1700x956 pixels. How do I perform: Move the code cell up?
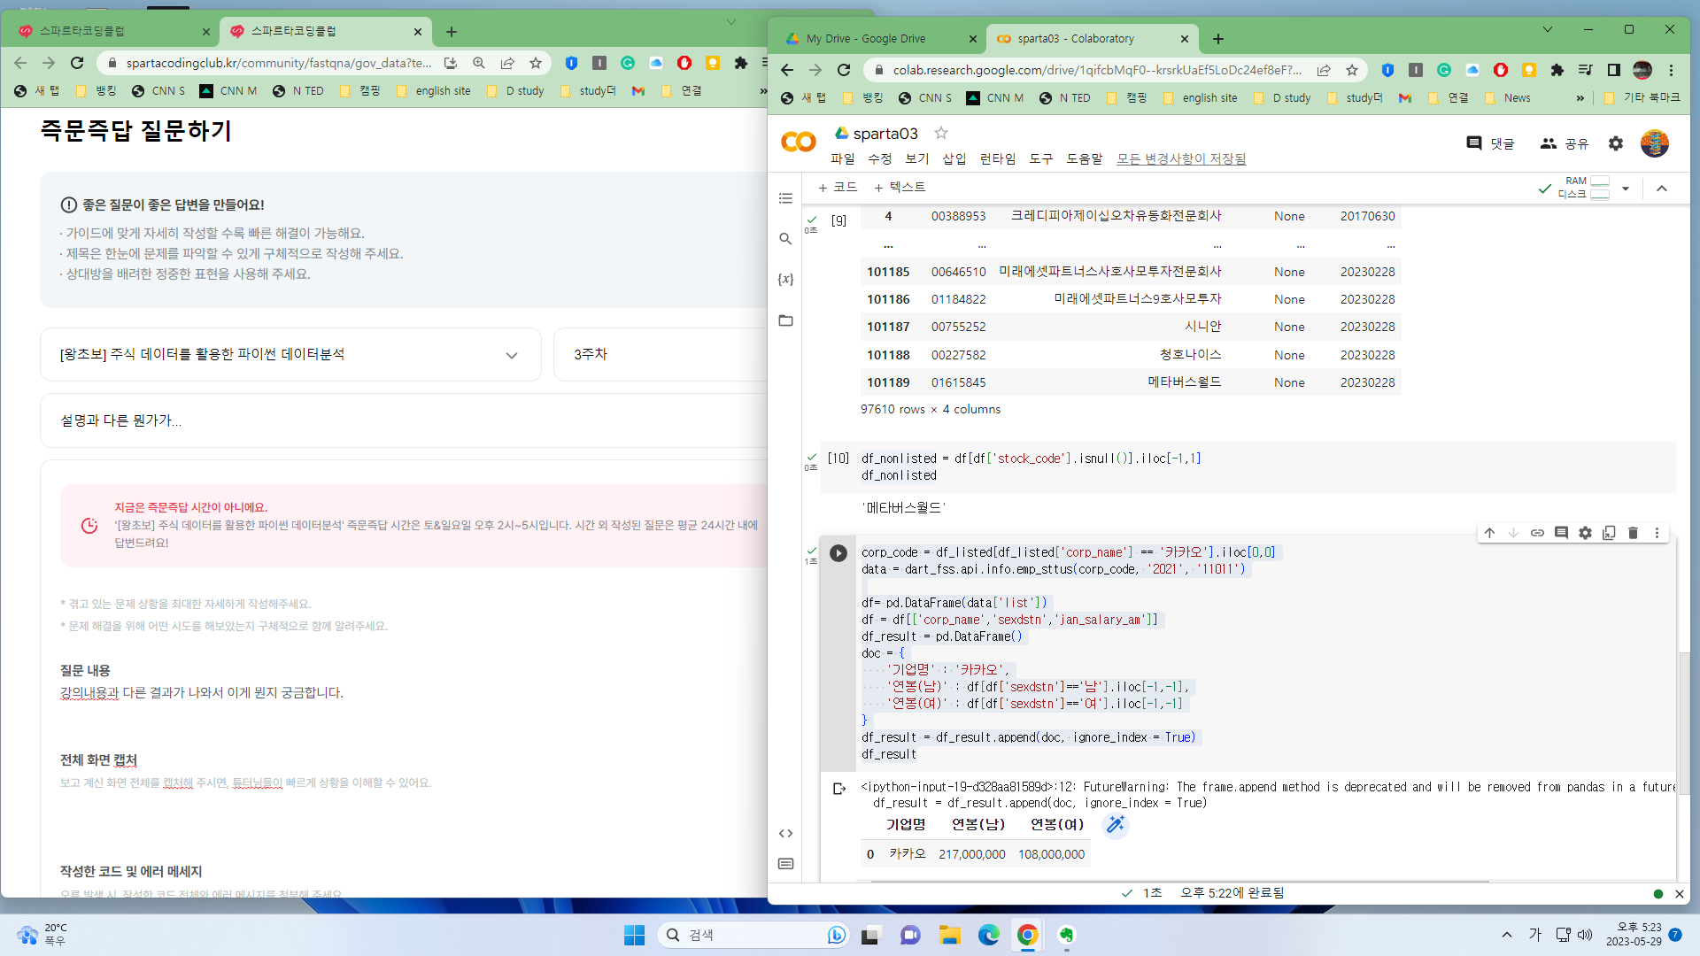(1489, 533)
